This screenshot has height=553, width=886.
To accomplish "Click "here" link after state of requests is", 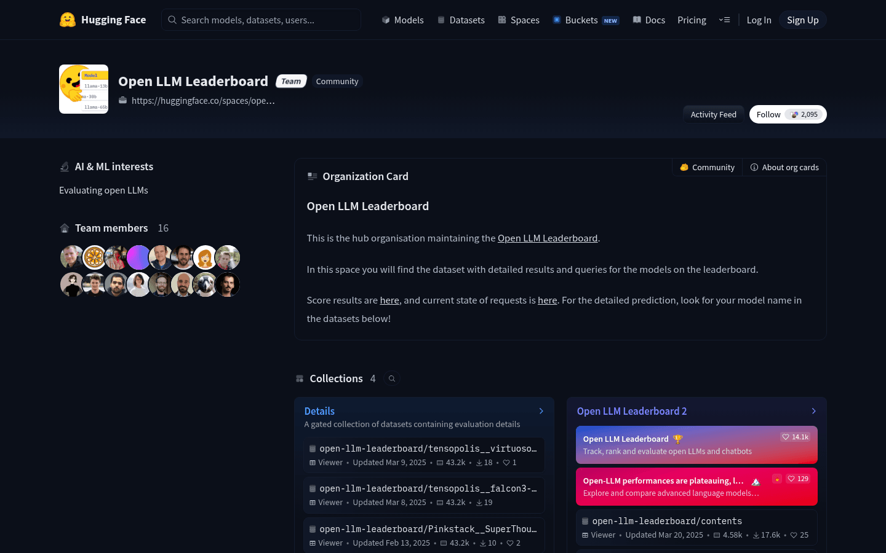I will point(548,300).
